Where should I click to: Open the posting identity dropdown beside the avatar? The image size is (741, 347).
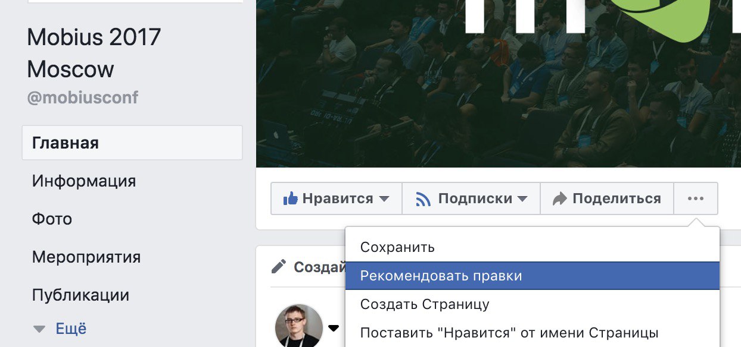coord(334,328)
